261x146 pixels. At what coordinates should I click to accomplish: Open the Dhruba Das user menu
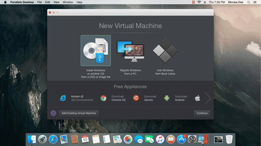click(x=236, y=2)
